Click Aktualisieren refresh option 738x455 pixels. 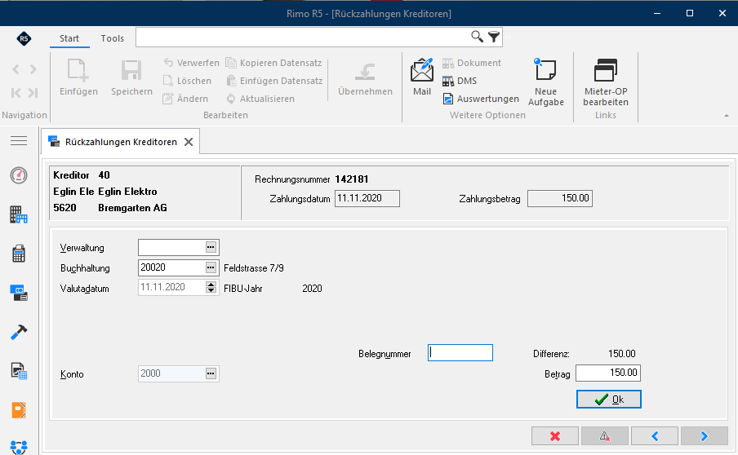click(x=260, y=99)
